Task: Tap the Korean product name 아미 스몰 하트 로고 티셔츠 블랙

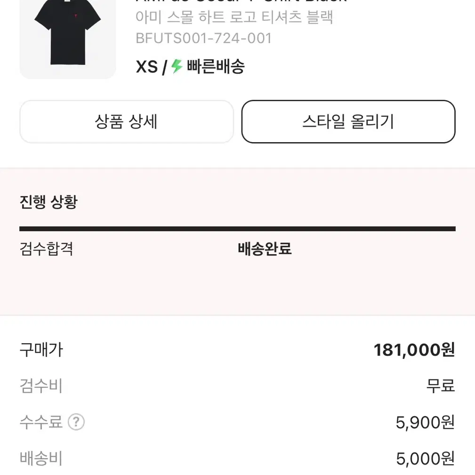Action: [234, 17]
